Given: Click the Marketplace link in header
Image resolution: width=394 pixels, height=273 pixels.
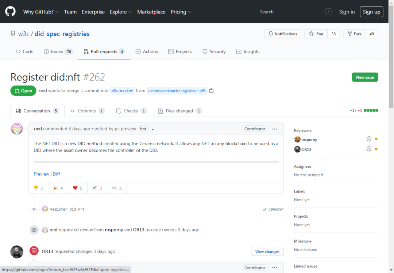Looking at the screenshot, I should point(151,12).
